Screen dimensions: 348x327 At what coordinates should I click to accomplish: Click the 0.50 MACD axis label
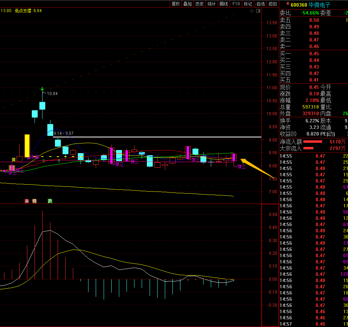coord(273,214)
